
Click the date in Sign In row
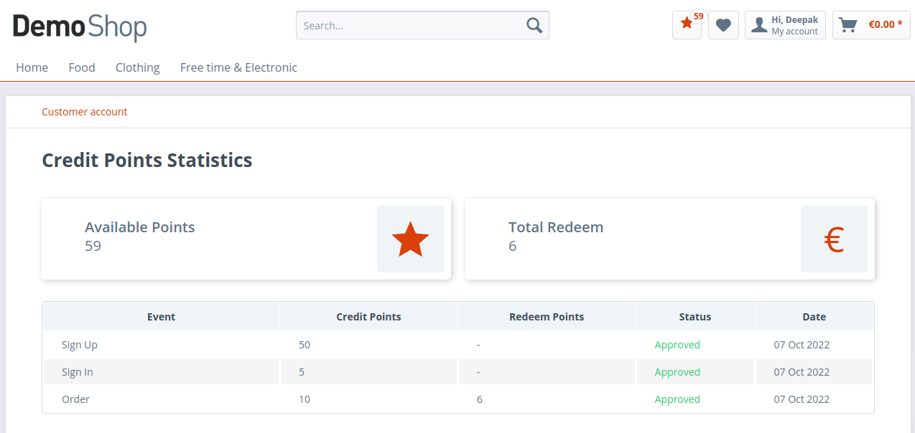click(802, 372)
